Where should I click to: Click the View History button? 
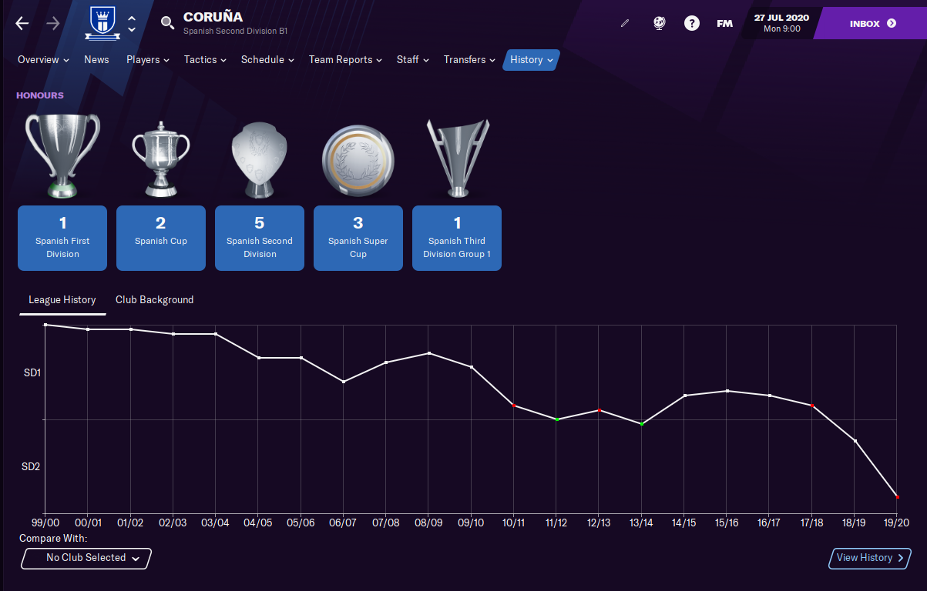[870, 558]
